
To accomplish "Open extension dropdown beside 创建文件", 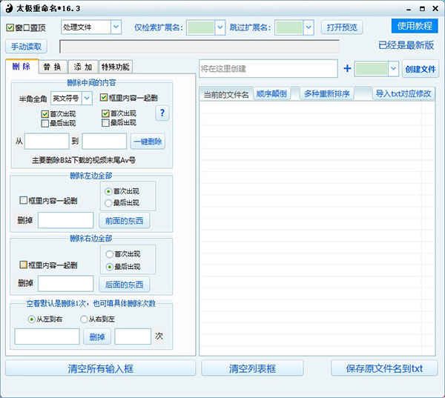I will pyautogui.click(x=393, y=68).
